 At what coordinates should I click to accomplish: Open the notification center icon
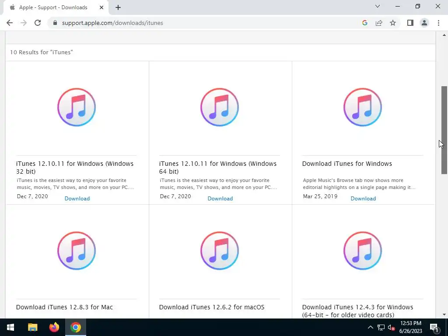[434, 327]
